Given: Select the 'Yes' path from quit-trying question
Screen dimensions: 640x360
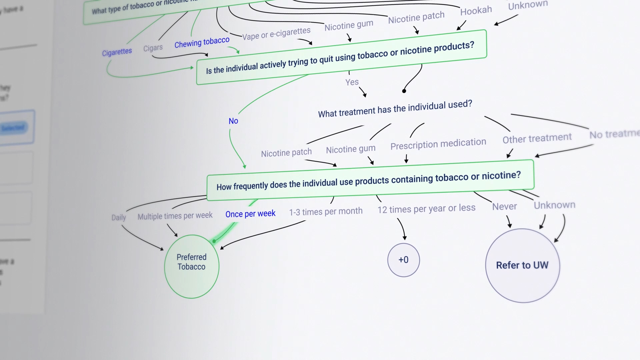Looking at the screenshot, I should pos(352,82).
